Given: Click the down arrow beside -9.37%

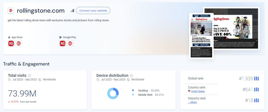Looking at the screenshot, I should (x=9, y=102).
